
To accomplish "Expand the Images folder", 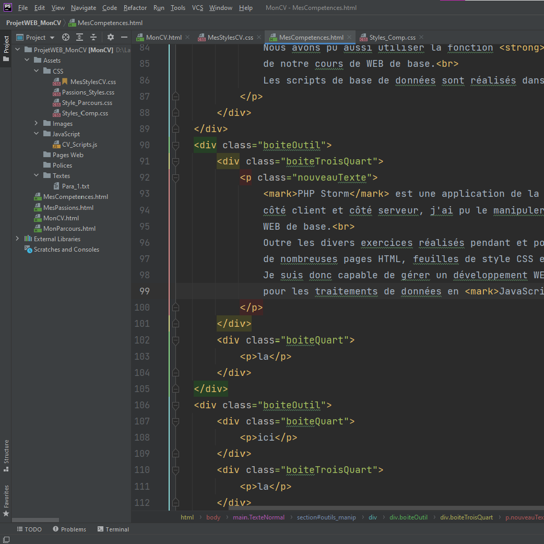I will coord(36,123).
